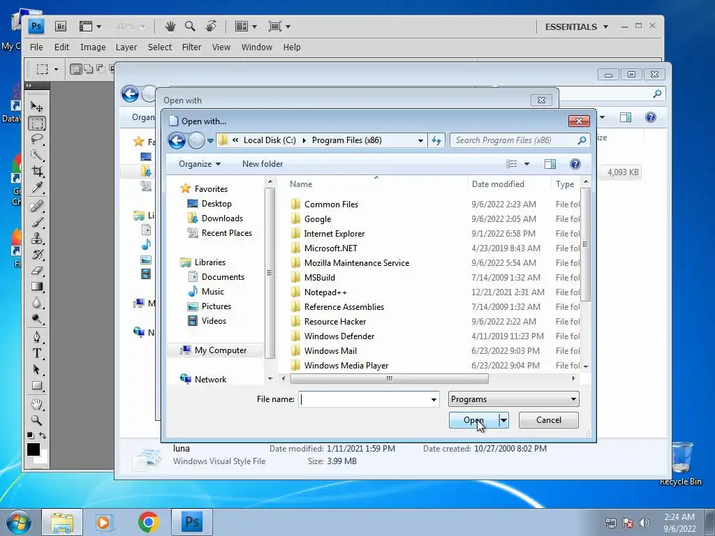Select the Resource Hacker folder
This screenshot has height=536, width=715.
point(335,322)
